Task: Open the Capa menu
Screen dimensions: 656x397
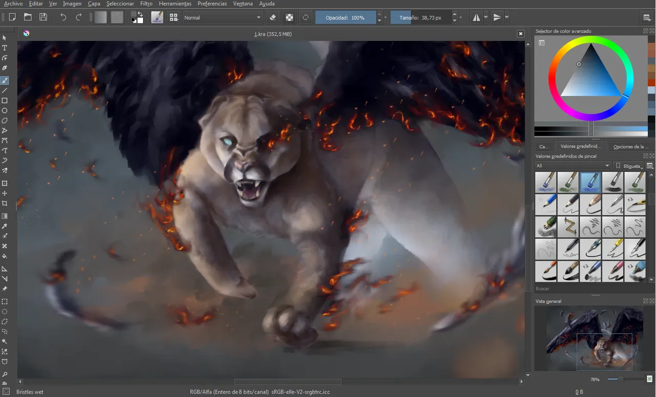Action: (x=94, y=4)
